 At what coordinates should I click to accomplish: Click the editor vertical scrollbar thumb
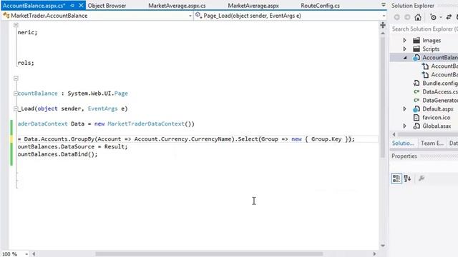(383, 98)
